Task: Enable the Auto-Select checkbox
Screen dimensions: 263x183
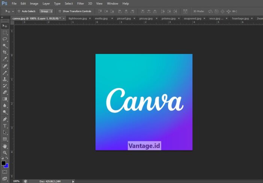Action: [x=19, y=11]
